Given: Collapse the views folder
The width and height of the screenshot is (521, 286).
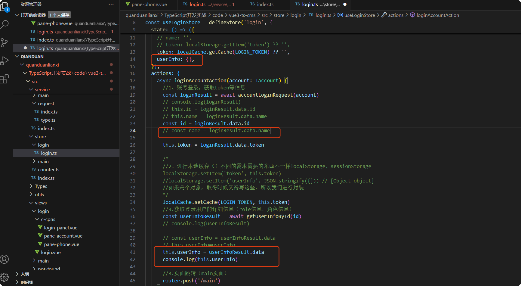Looking at the screenshot, I should (x=31, y=203).
